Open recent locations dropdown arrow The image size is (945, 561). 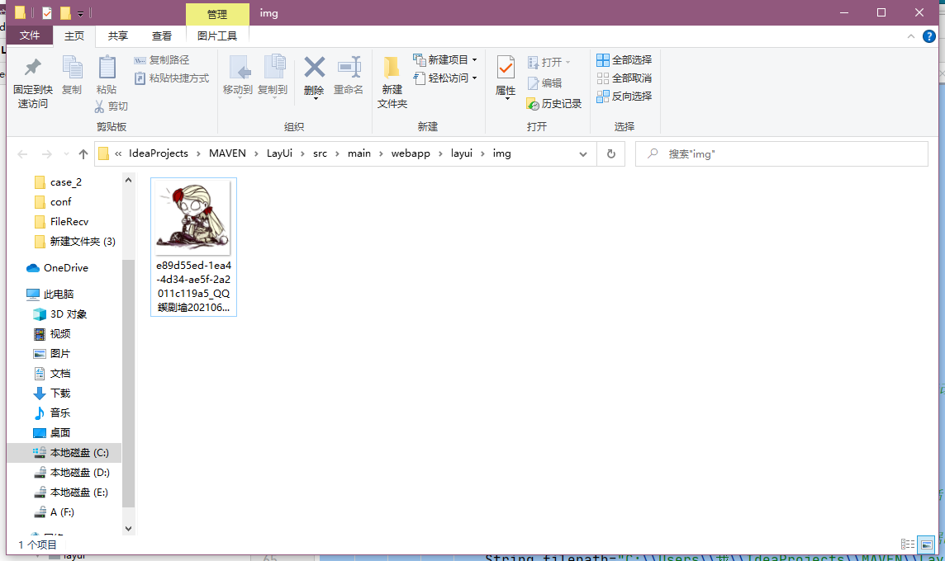66,154
